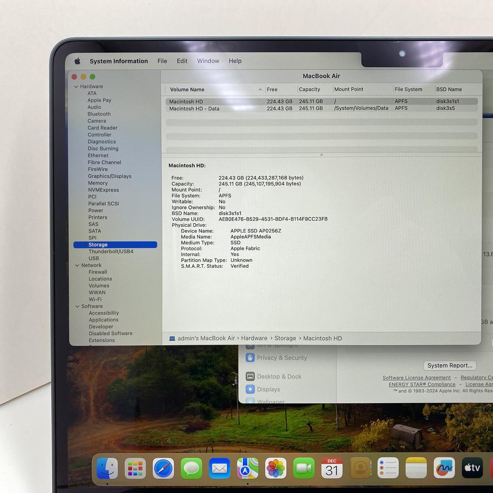493x493 pixels.
Task: Select the Macintosh HD - Data row
Action: (194, 109)
